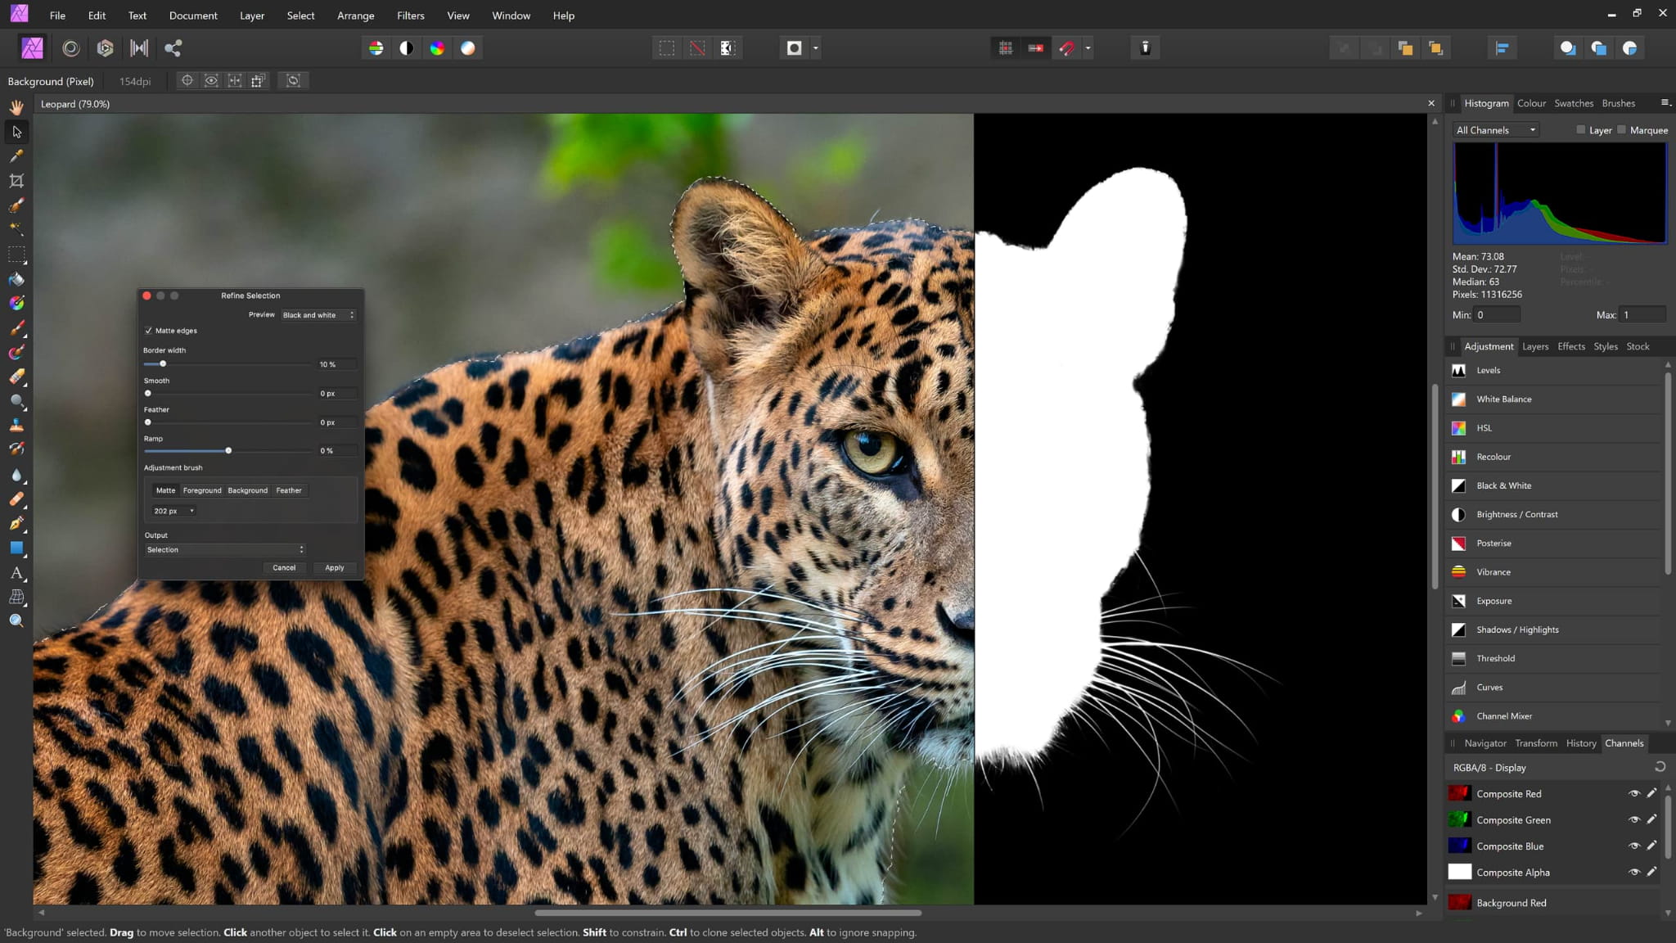Click Cancel in Refine Selection dialog
The height and width of the screenshot is (943, 1676).
pyautogui.click(x=283, y=567)
